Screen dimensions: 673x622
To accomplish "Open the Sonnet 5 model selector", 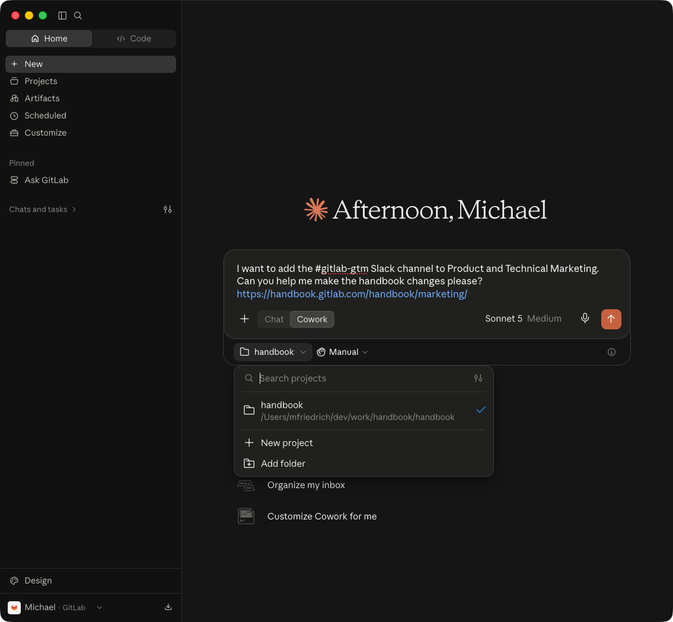I will click(523, 319).
